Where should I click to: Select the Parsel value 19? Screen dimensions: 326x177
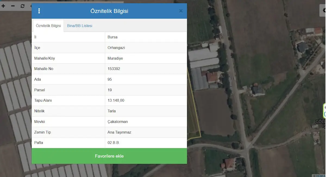coord(146,90)
